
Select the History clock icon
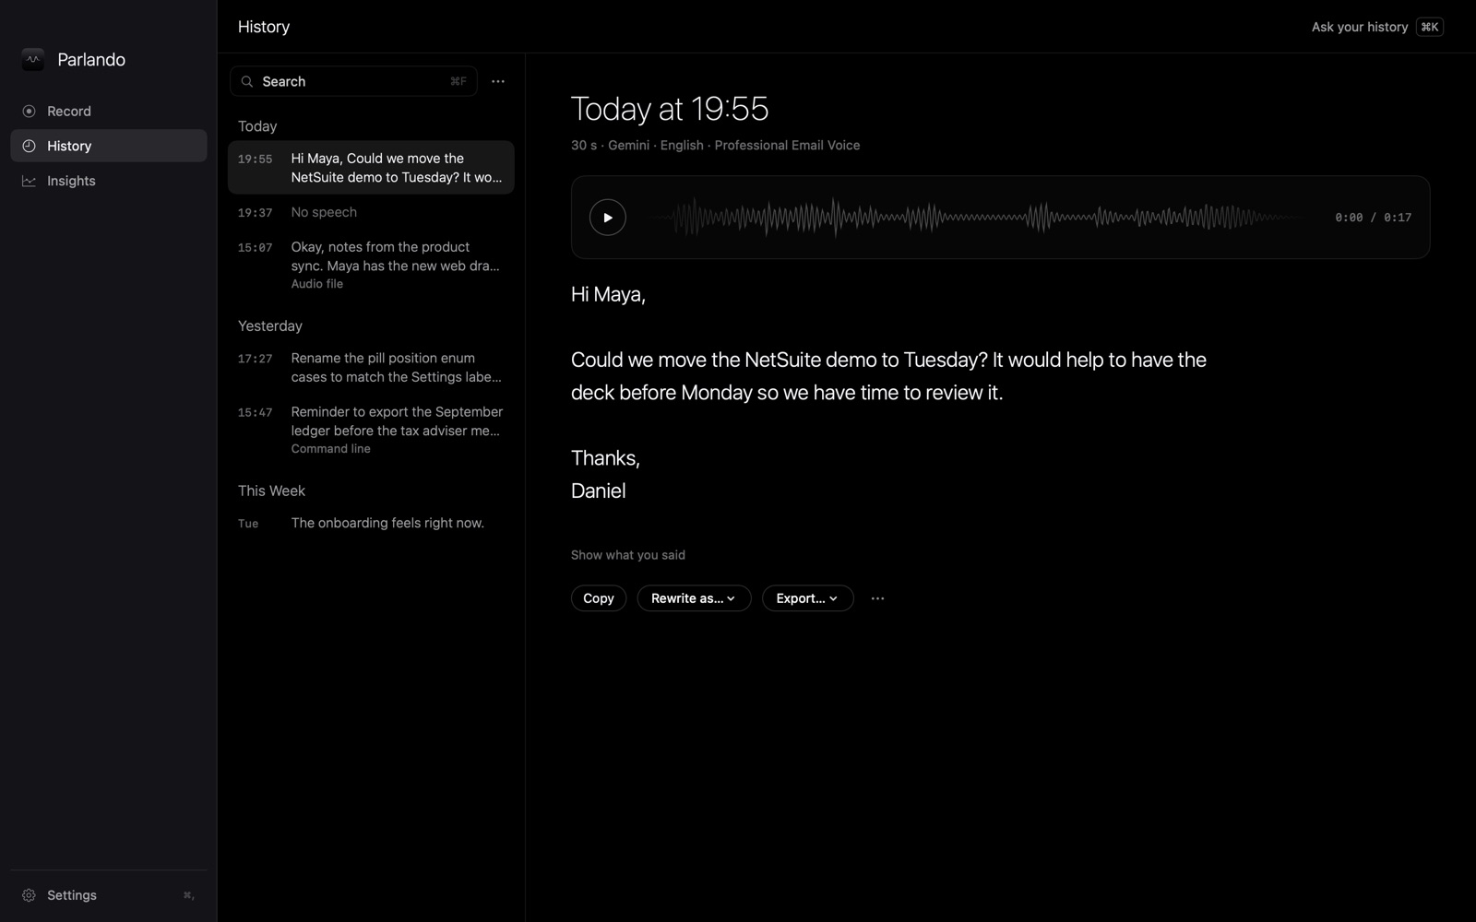(30, 146)
